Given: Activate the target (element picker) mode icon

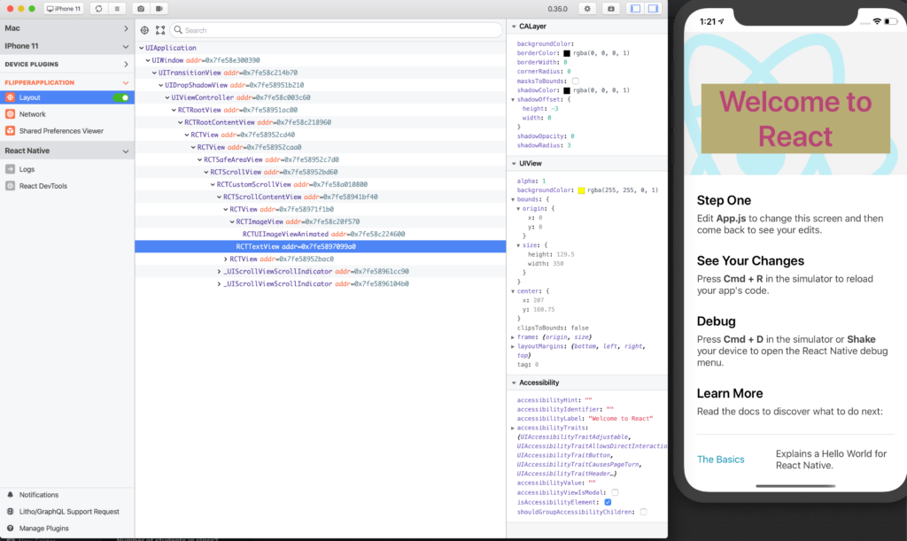Looking at the screenshot, I should [x=144, y=30].
